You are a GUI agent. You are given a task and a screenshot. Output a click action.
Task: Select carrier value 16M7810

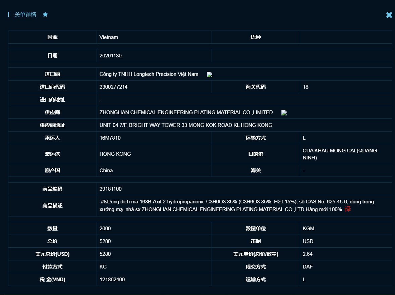110,138
